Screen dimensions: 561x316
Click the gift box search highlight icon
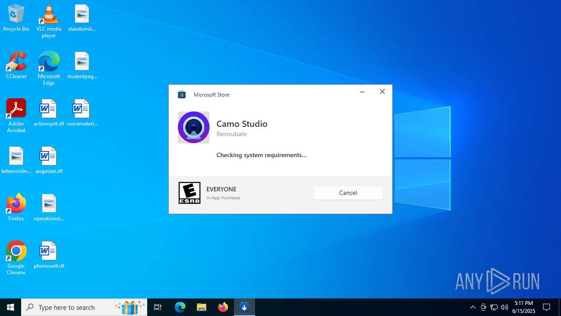[x=130, y=307]
